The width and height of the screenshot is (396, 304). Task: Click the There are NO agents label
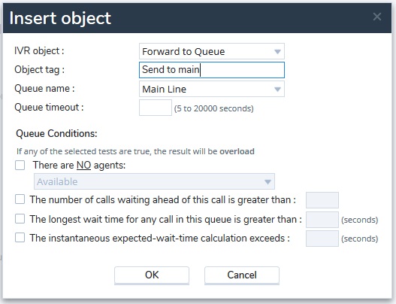pyautogui.click(x=79, y=165)
